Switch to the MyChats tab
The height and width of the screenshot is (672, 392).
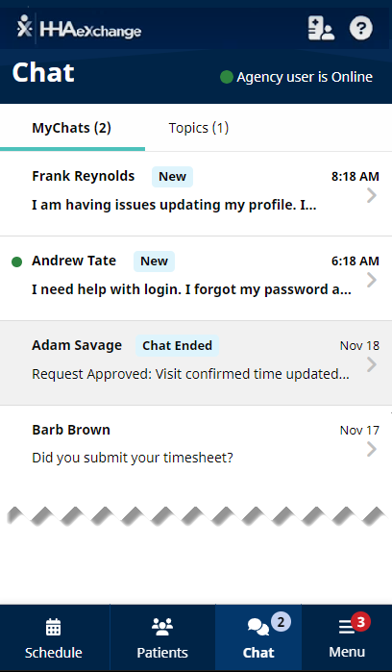[71, 128]
